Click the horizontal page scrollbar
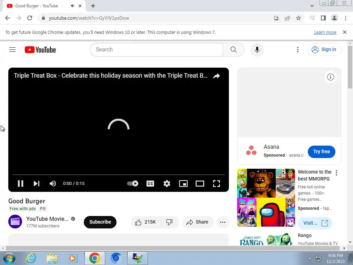 [173, 248]
